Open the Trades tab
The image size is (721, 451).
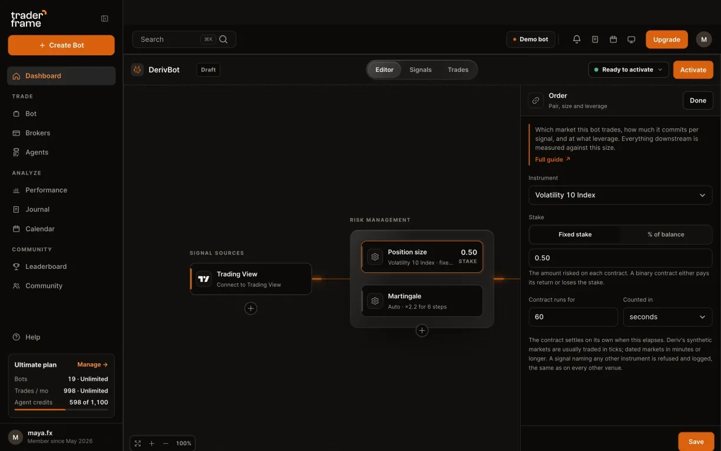click(x=458, y=70)
